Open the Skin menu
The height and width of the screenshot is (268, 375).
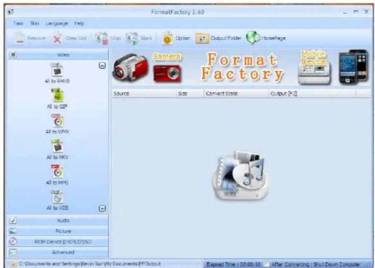click(34, 23)
